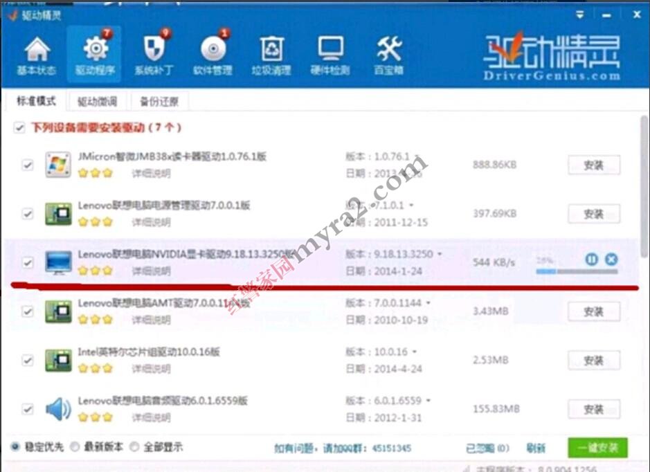Click the JMicron card reader driver icon
Image resolution: width=650 pixels, height=472 pixels.
[58, 165]
